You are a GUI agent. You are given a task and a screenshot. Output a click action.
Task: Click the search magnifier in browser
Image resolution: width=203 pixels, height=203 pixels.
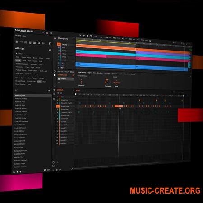pos(16,90)
